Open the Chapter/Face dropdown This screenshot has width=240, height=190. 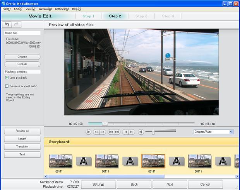click(x=231, y=132)
